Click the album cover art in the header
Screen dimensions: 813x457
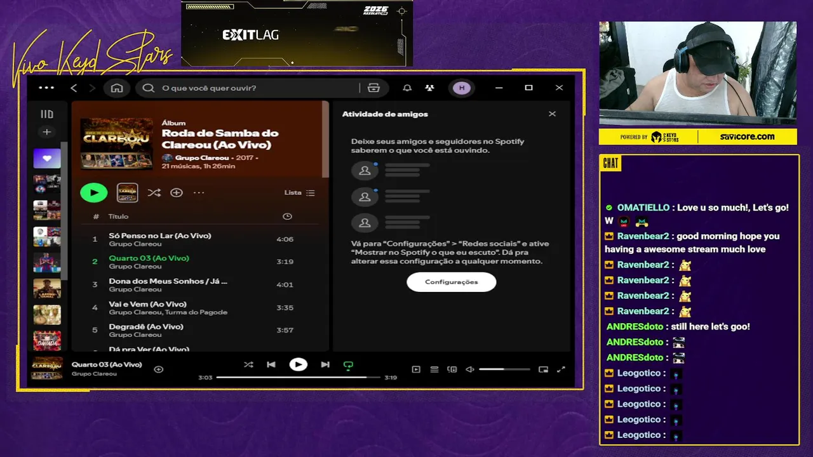pos(117,143)
